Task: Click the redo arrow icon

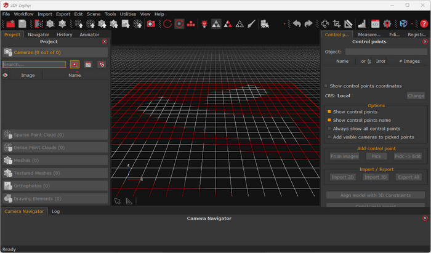Action: (x=308, y=24)
